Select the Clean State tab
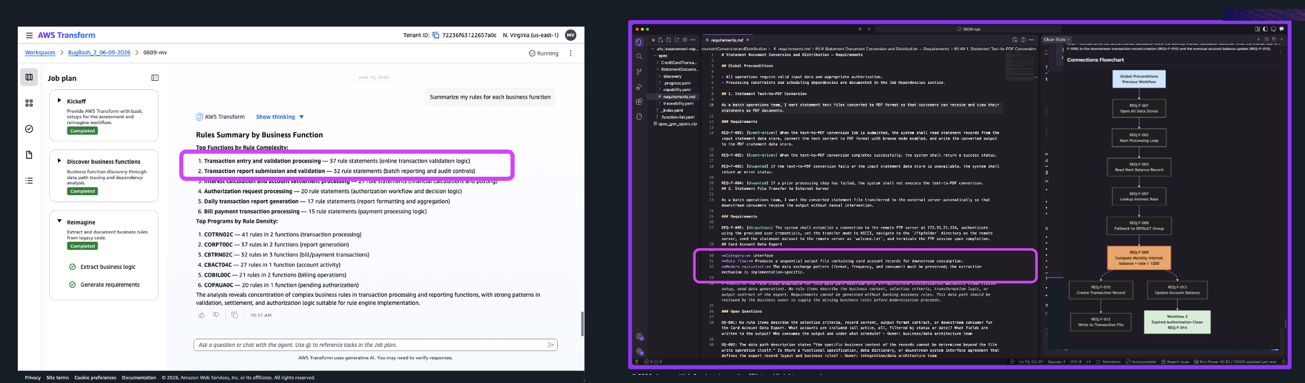1305x383 pixels. [1056, 40]
